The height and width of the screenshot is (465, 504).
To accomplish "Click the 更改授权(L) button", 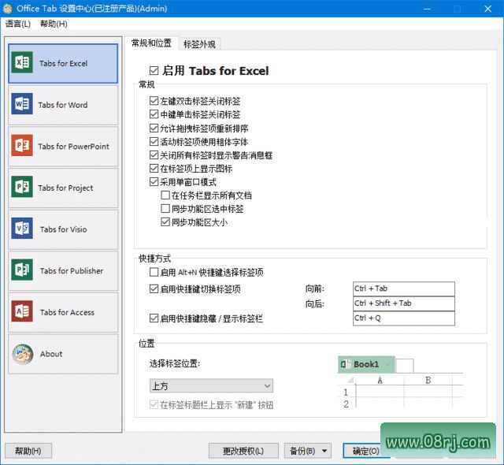I will pyautogui.click(x=243, y=451).
